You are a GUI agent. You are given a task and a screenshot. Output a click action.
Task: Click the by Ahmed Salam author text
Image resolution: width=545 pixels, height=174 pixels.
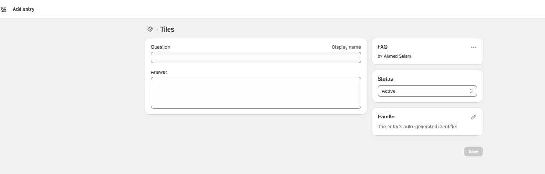395,57
